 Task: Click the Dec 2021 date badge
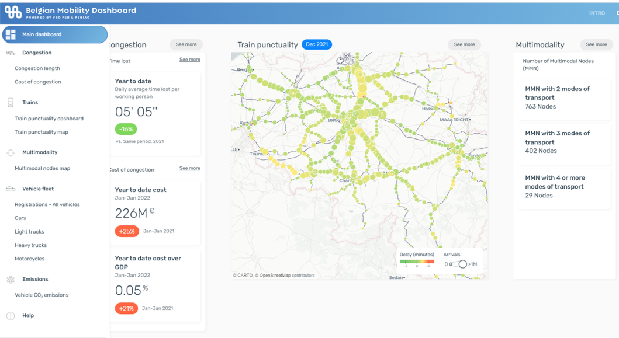(317, 44)
